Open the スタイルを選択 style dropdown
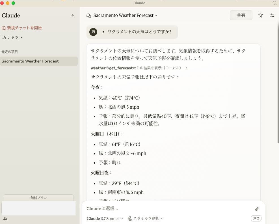This screenshot has width=279, height=224. tap(146, 218)
